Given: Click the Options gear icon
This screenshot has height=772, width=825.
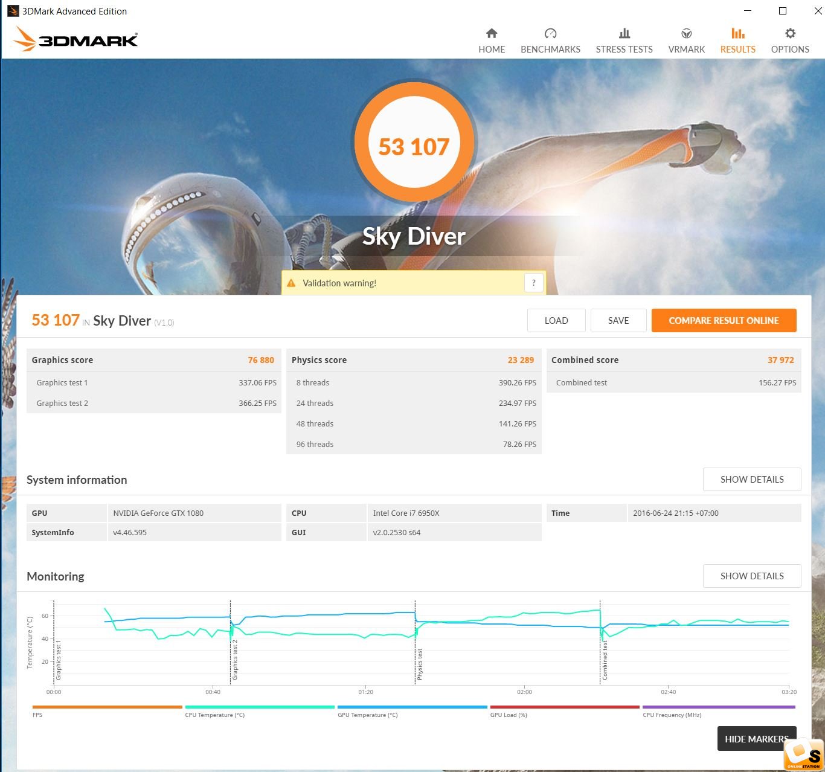Looking at the screenshot, I should tap(790, 33).
